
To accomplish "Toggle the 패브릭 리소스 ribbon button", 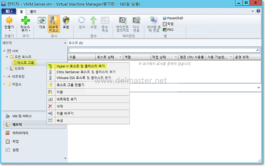I will tap(54, 24).
